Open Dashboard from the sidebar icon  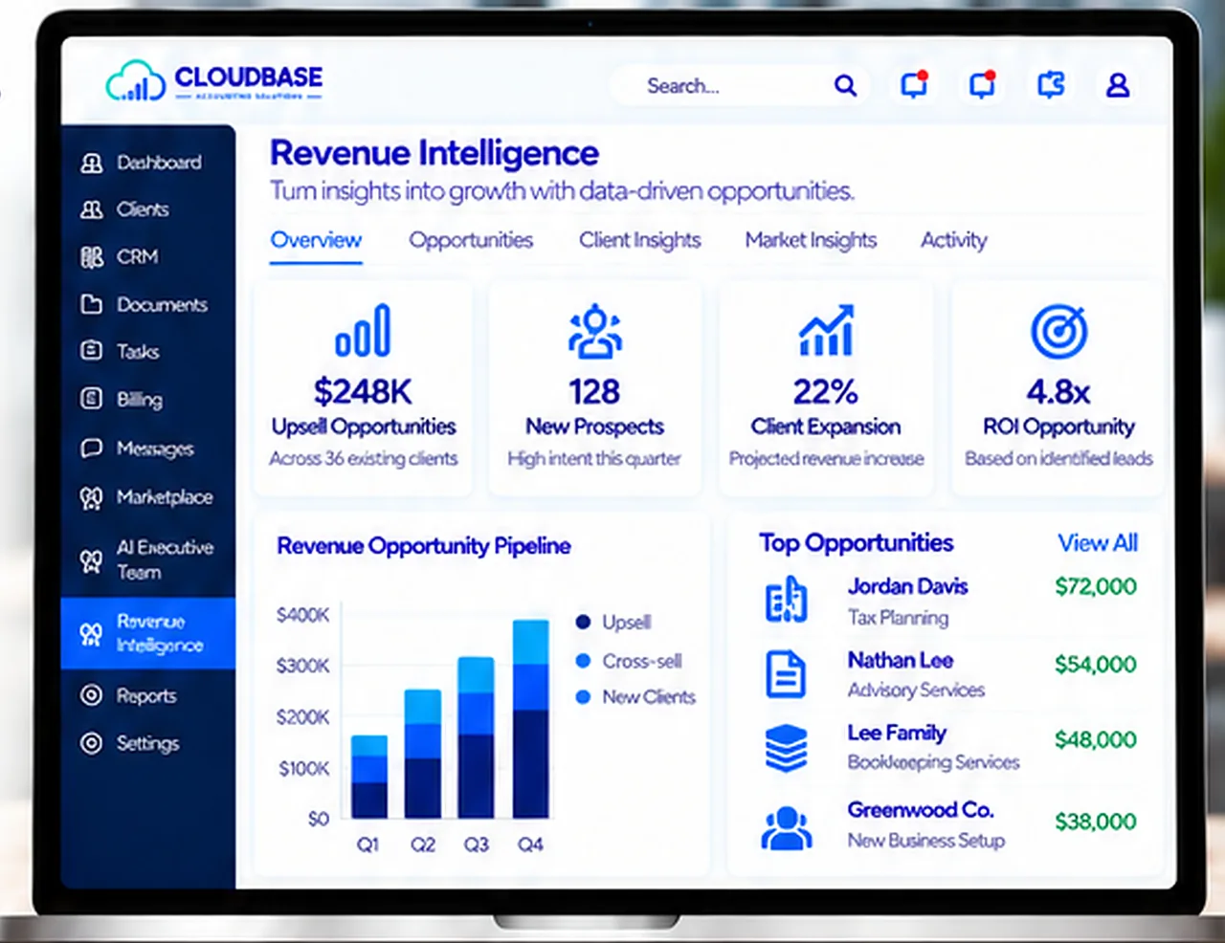(92, 164)
